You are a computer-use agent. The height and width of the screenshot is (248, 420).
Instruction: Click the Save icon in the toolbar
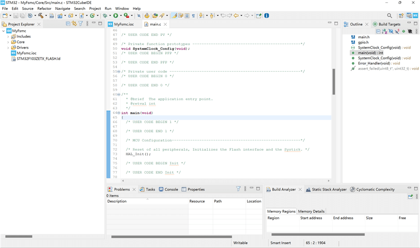point(16,16)
